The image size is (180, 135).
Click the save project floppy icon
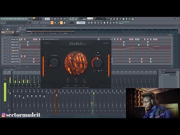pyautogui.click(x=123, y=19)
